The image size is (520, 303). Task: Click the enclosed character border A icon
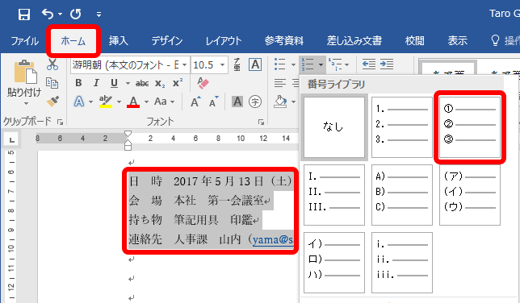pyautogui.click(x=255, y=64)
